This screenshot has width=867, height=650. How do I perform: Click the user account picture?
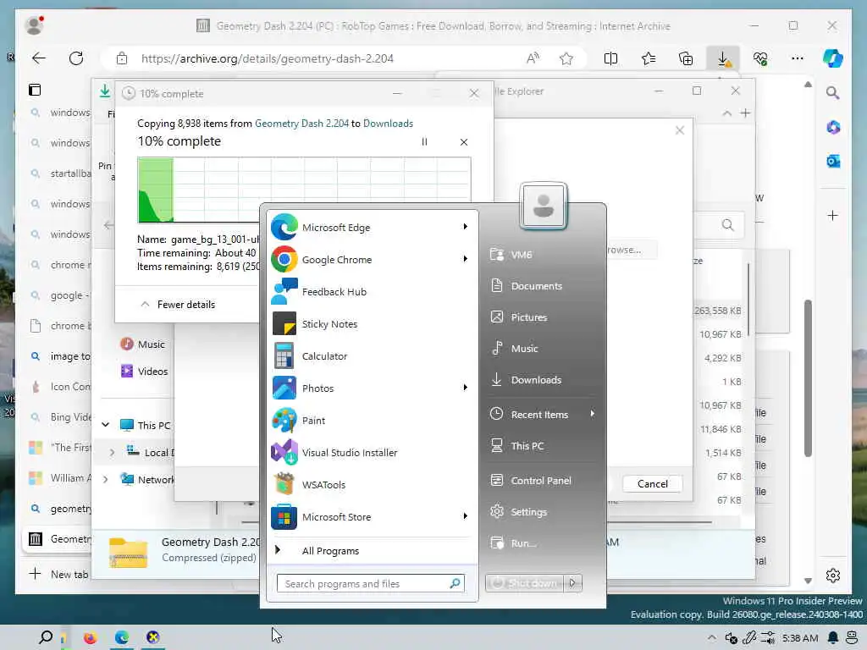click(543, 206)
